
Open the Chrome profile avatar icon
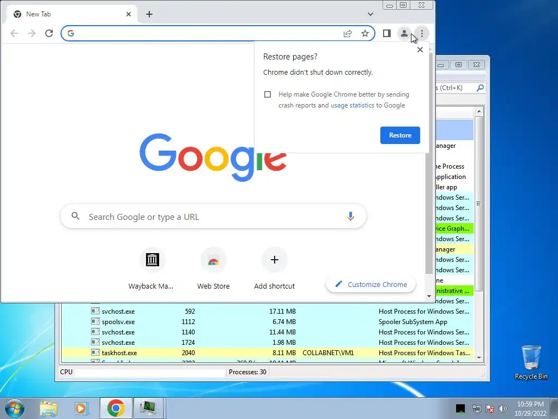(x=404, y=33)
